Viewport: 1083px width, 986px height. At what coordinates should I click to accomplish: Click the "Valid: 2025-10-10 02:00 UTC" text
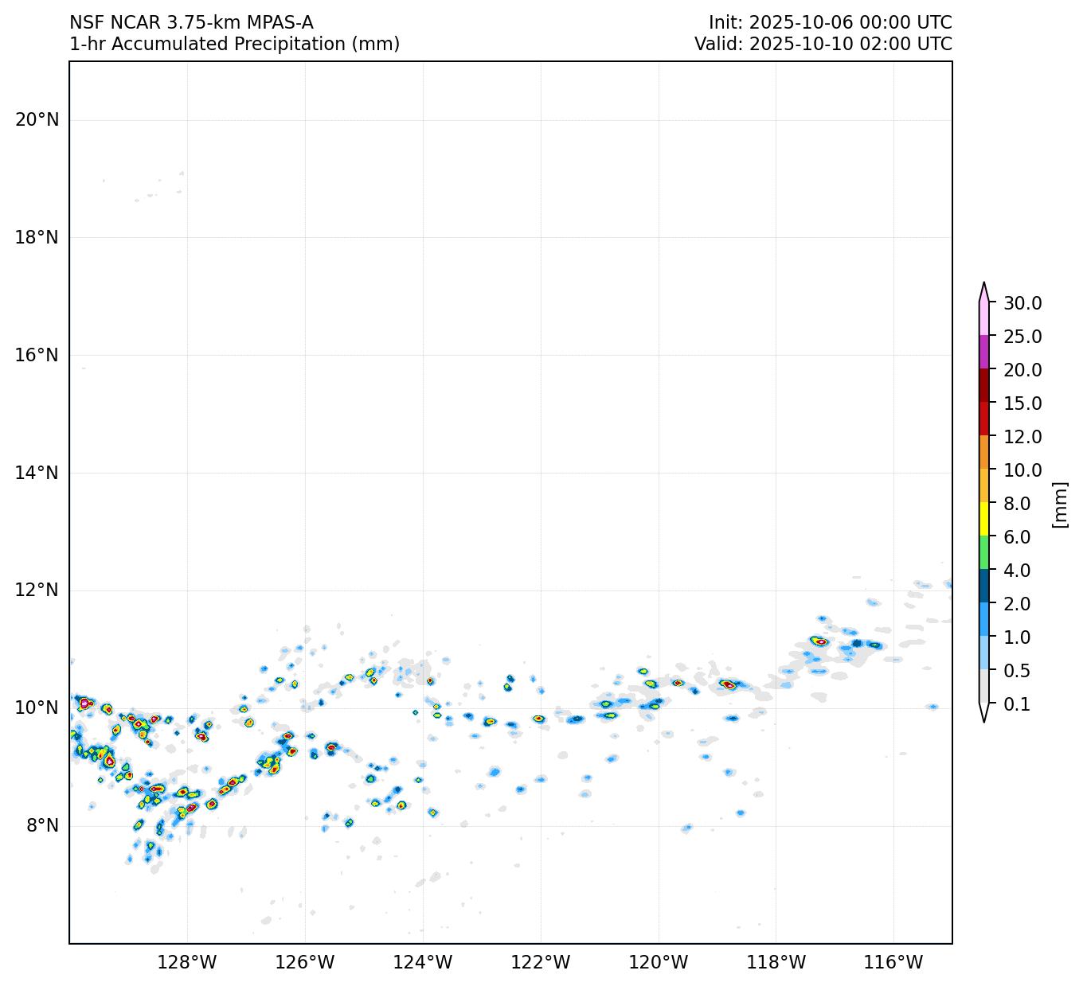click(x=823, y=44)
